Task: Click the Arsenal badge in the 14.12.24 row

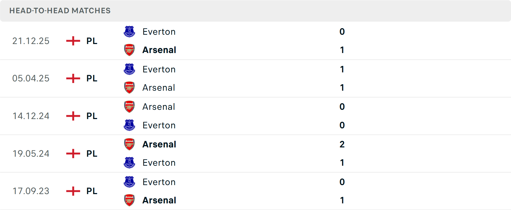Action: coord(129,107)
